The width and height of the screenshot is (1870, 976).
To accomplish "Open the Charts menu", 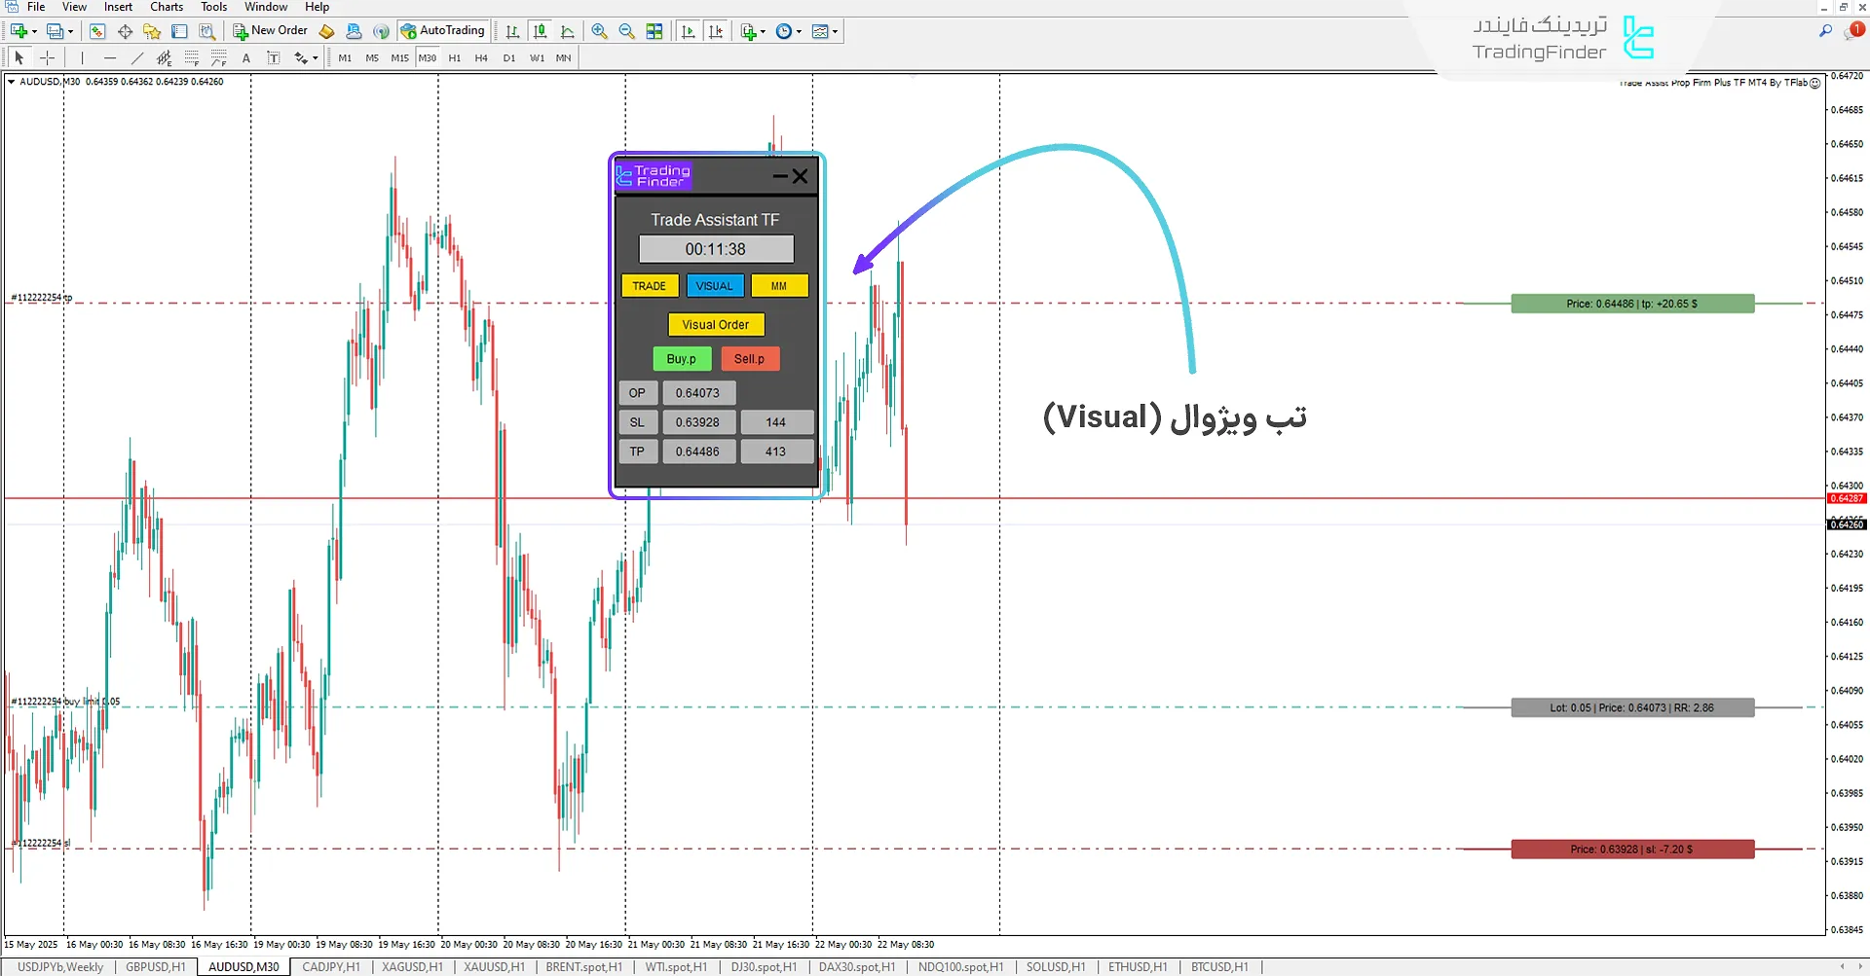I will coord(167,7).
